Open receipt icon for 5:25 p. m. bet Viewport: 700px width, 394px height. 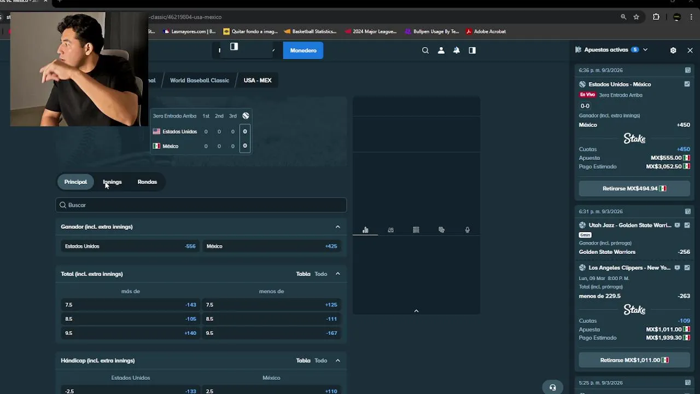click(688, 383)
